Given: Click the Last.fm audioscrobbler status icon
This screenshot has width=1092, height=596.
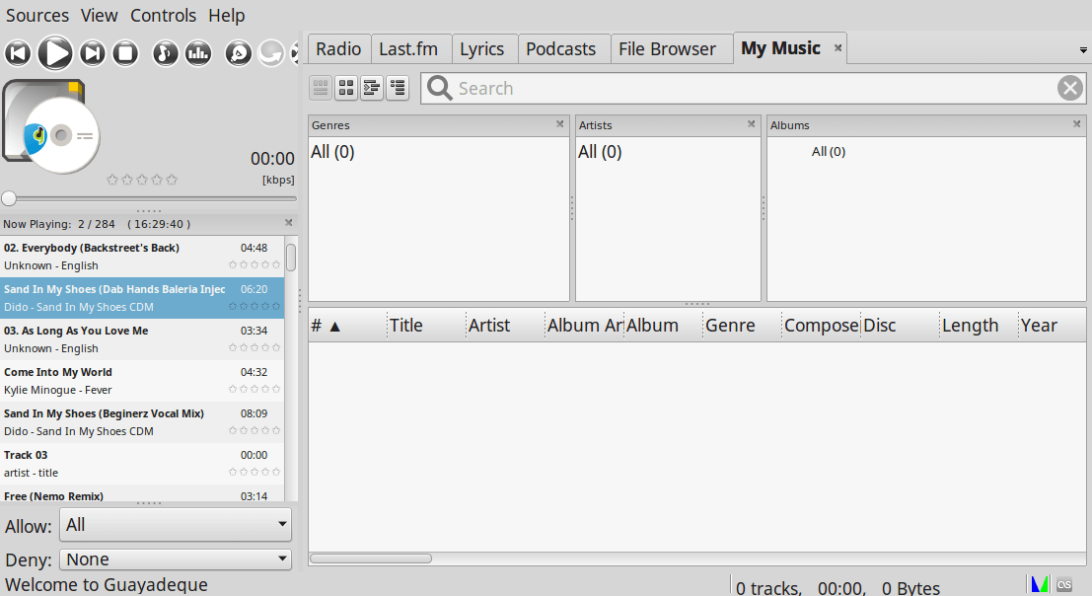Looking at the screenshot, I should [x=1064, y=584].
